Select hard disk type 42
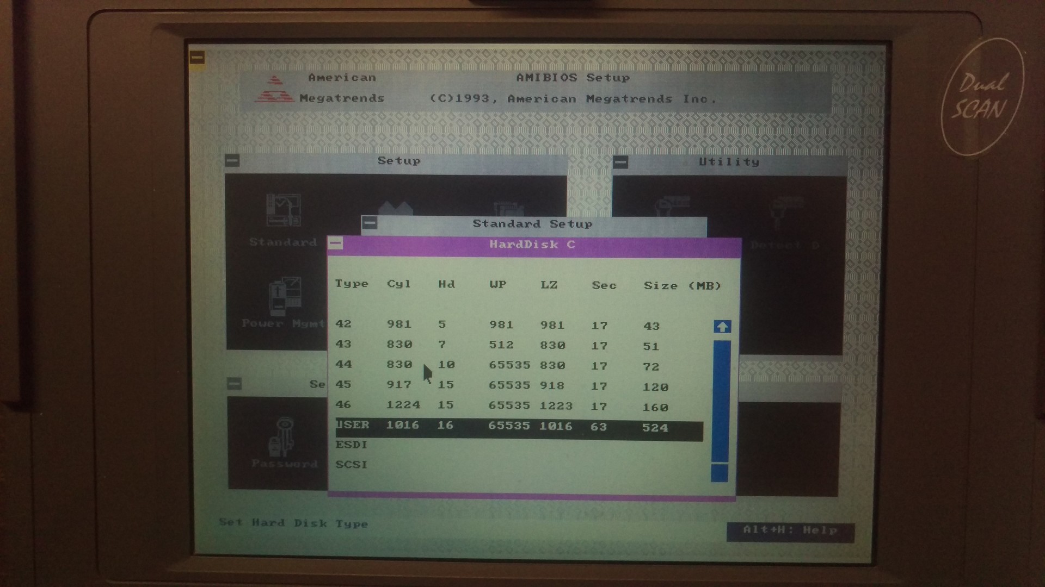 (343, 324)
